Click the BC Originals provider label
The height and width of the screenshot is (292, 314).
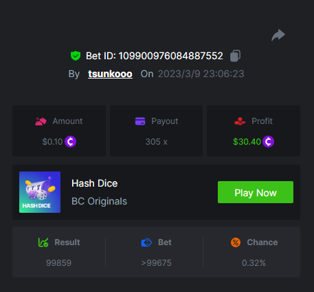coord(99,201)
